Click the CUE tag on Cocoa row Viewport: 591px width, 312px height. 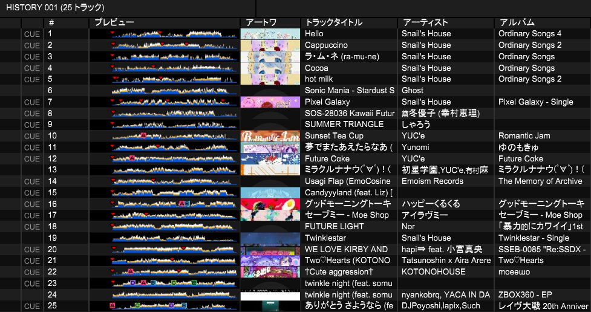(x=32, y=68)
